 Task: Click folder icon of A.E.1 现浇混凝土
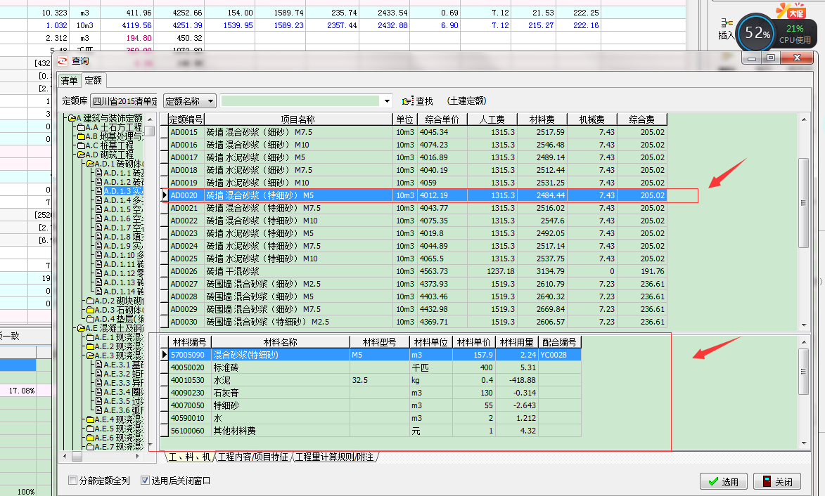click(x=90, y=337)
